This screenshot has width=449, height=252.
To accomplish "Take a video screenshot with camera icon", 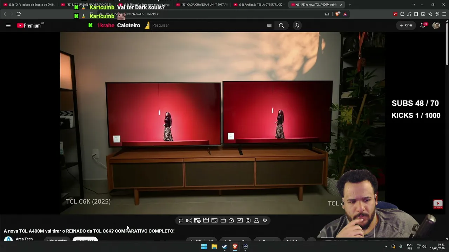I will tap(248, 220).
